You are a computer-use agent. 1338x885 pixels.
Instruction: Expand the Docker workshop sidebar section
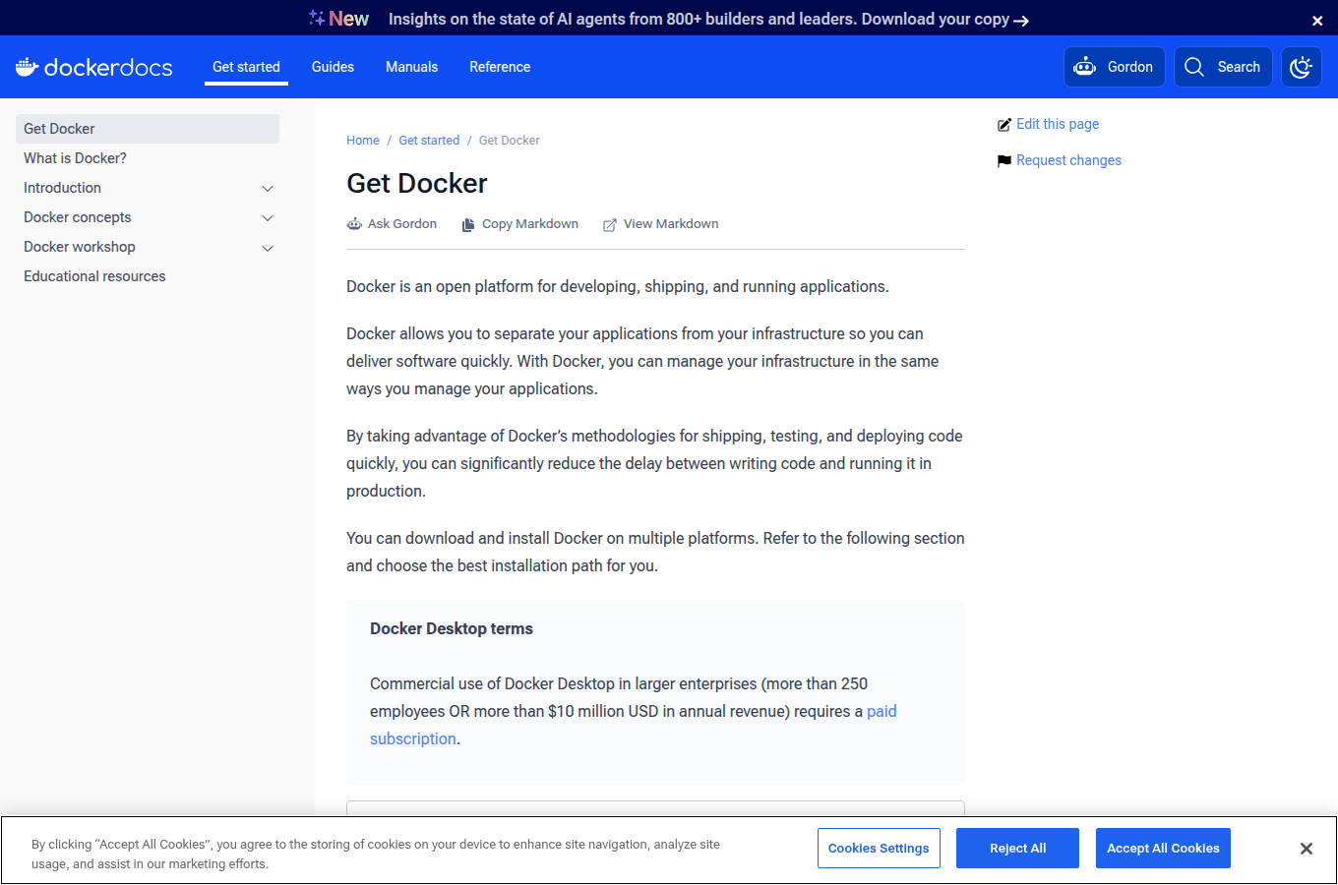268,248
